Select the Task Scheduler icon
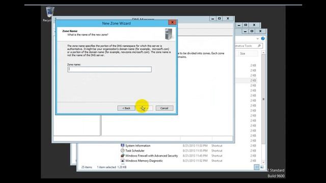This screenshot has height=183, width=326. point(122,150)
